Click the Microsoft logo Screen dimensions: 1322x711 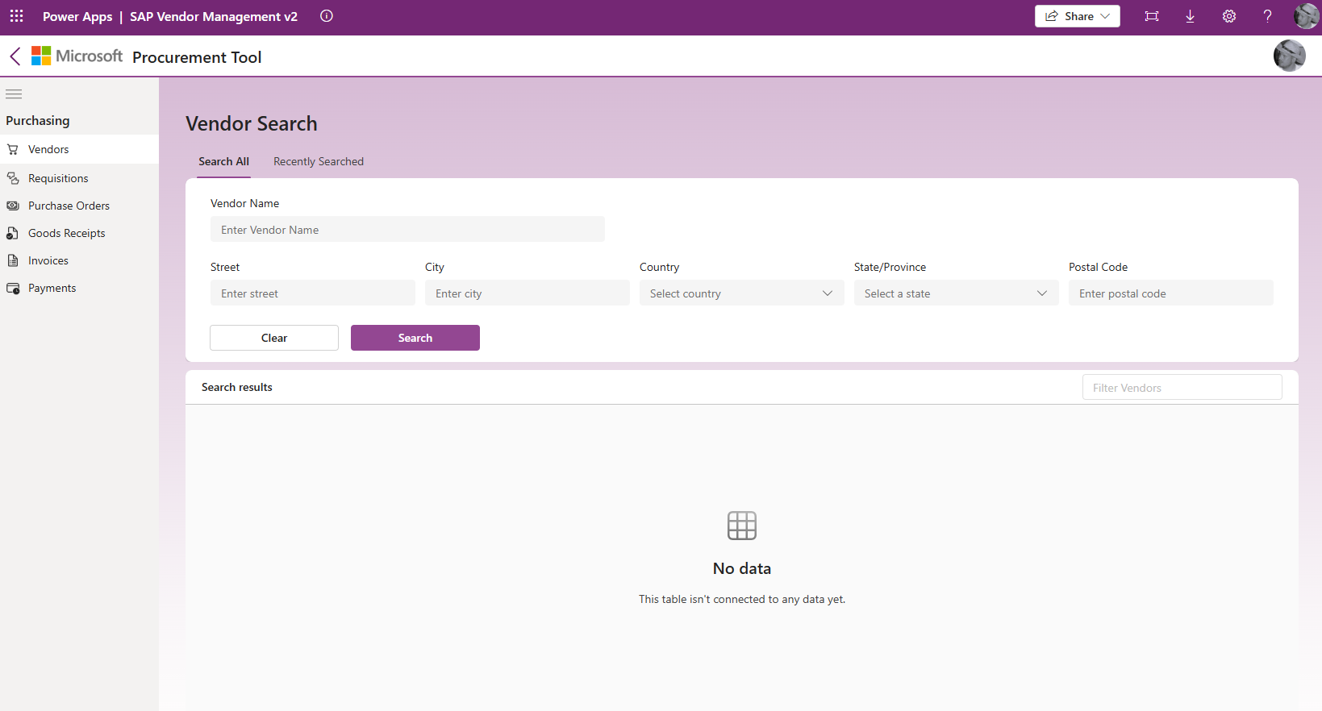(x=77, y=56)
